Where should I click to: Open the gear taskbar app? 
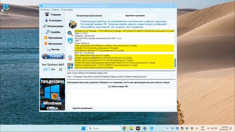[145, 128]
